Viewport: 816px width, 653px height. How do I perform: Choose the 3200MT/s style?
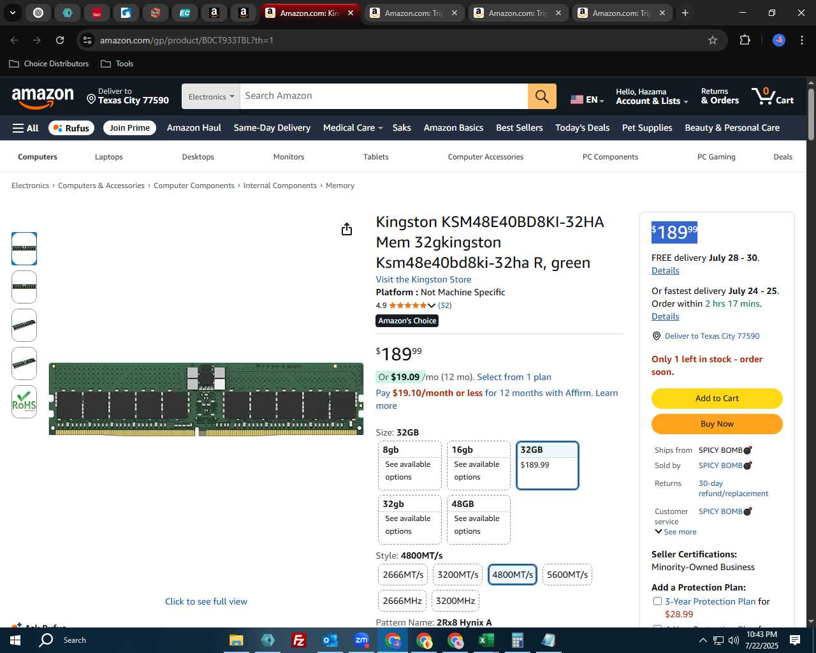[458, 575]
